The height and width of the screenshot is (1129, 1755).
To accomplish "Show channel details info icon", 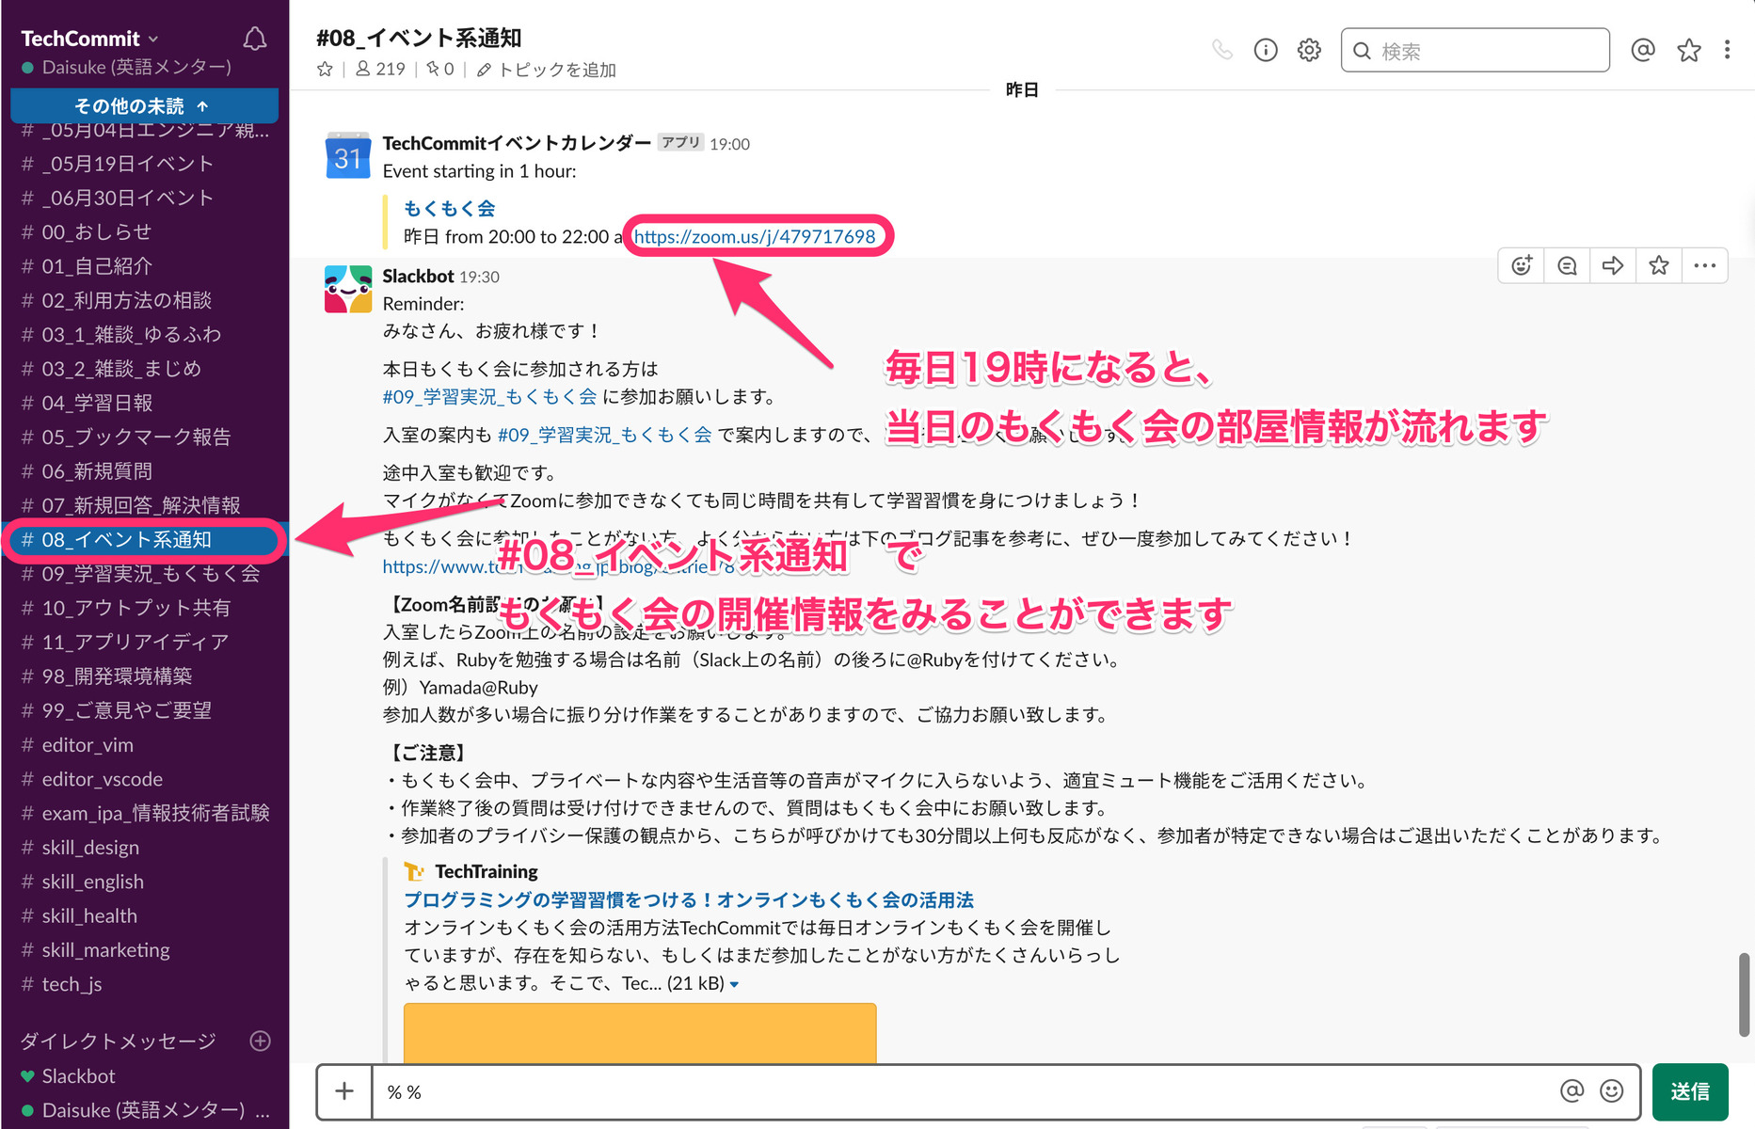I will pos(1266,50).
